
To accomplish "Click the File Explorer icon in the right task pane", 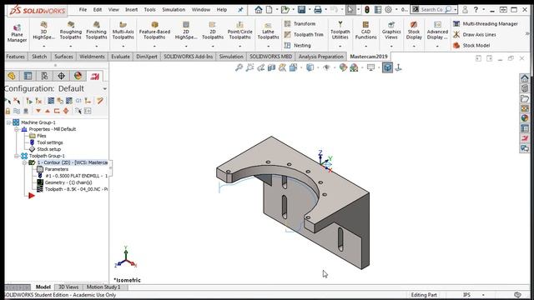I will tap(525, 98).
